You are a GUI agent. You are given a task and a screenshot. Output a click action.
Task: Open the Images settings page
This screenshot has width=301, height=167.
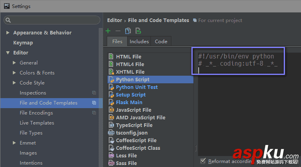[28, 153]
